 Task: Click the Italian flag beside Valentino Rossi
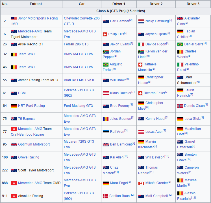tap(180, 65)
